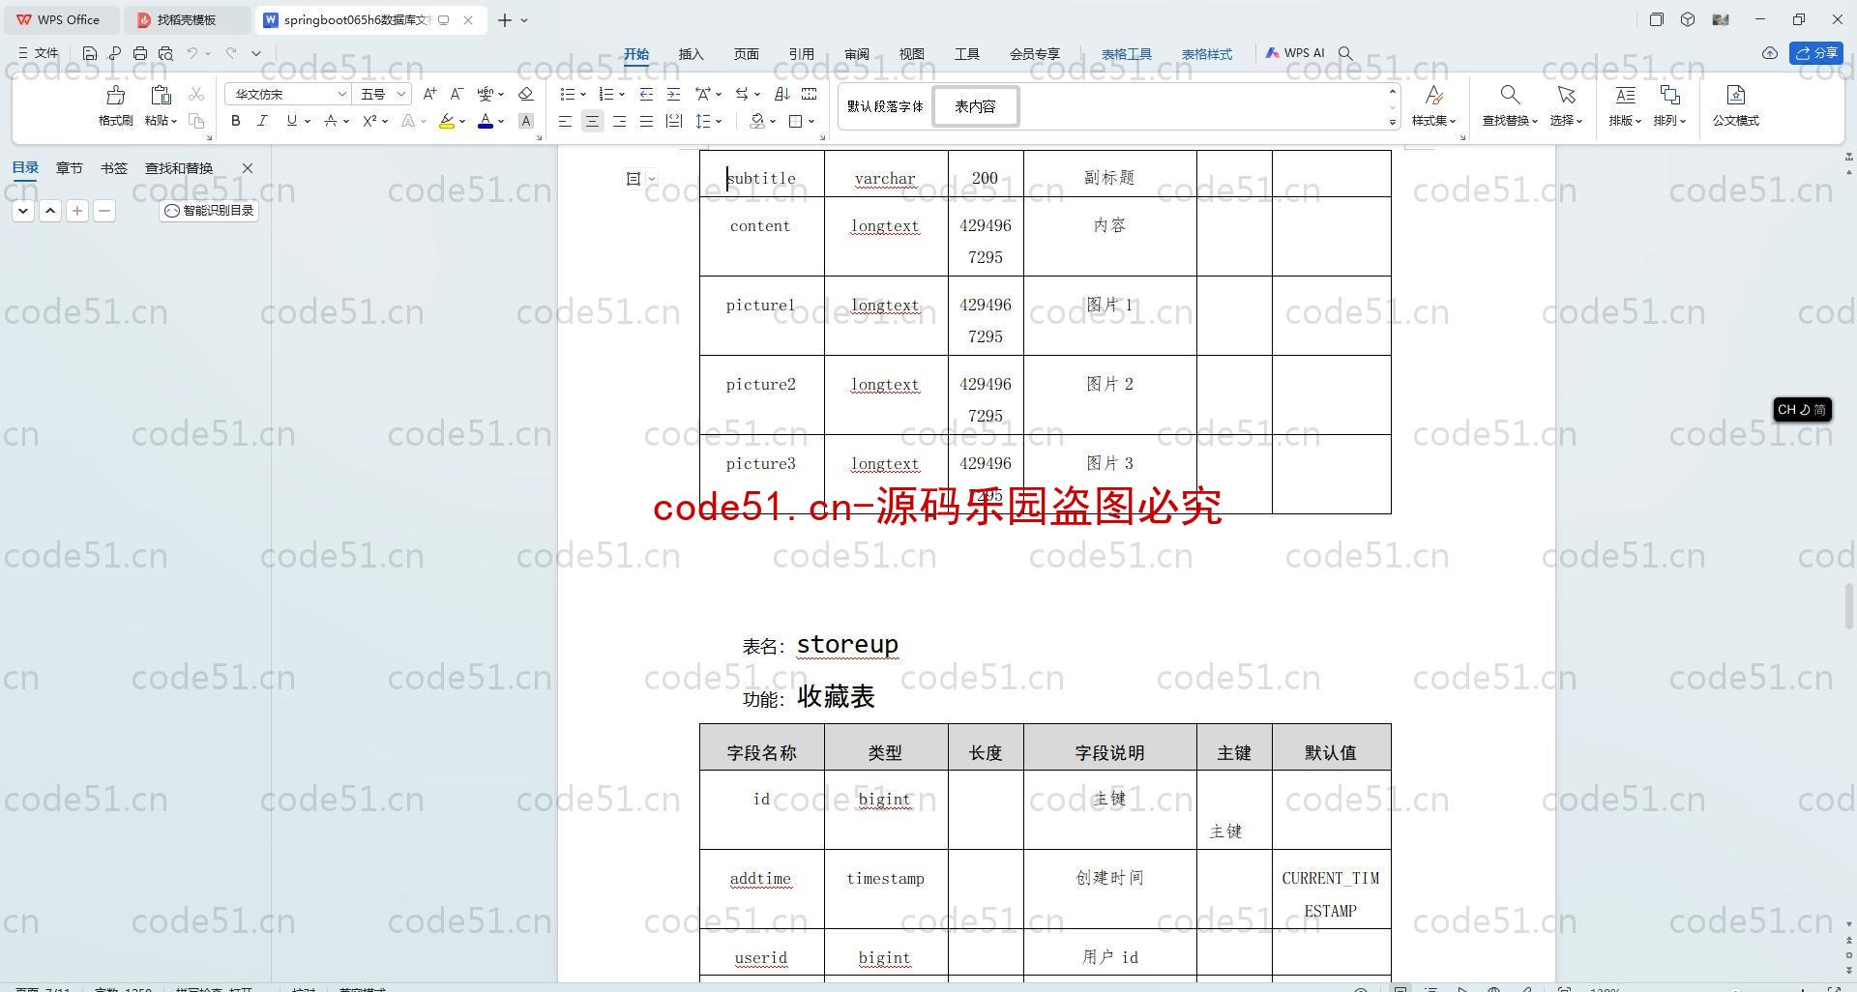Toggle Strikethrough formatting

coord(331,121)
